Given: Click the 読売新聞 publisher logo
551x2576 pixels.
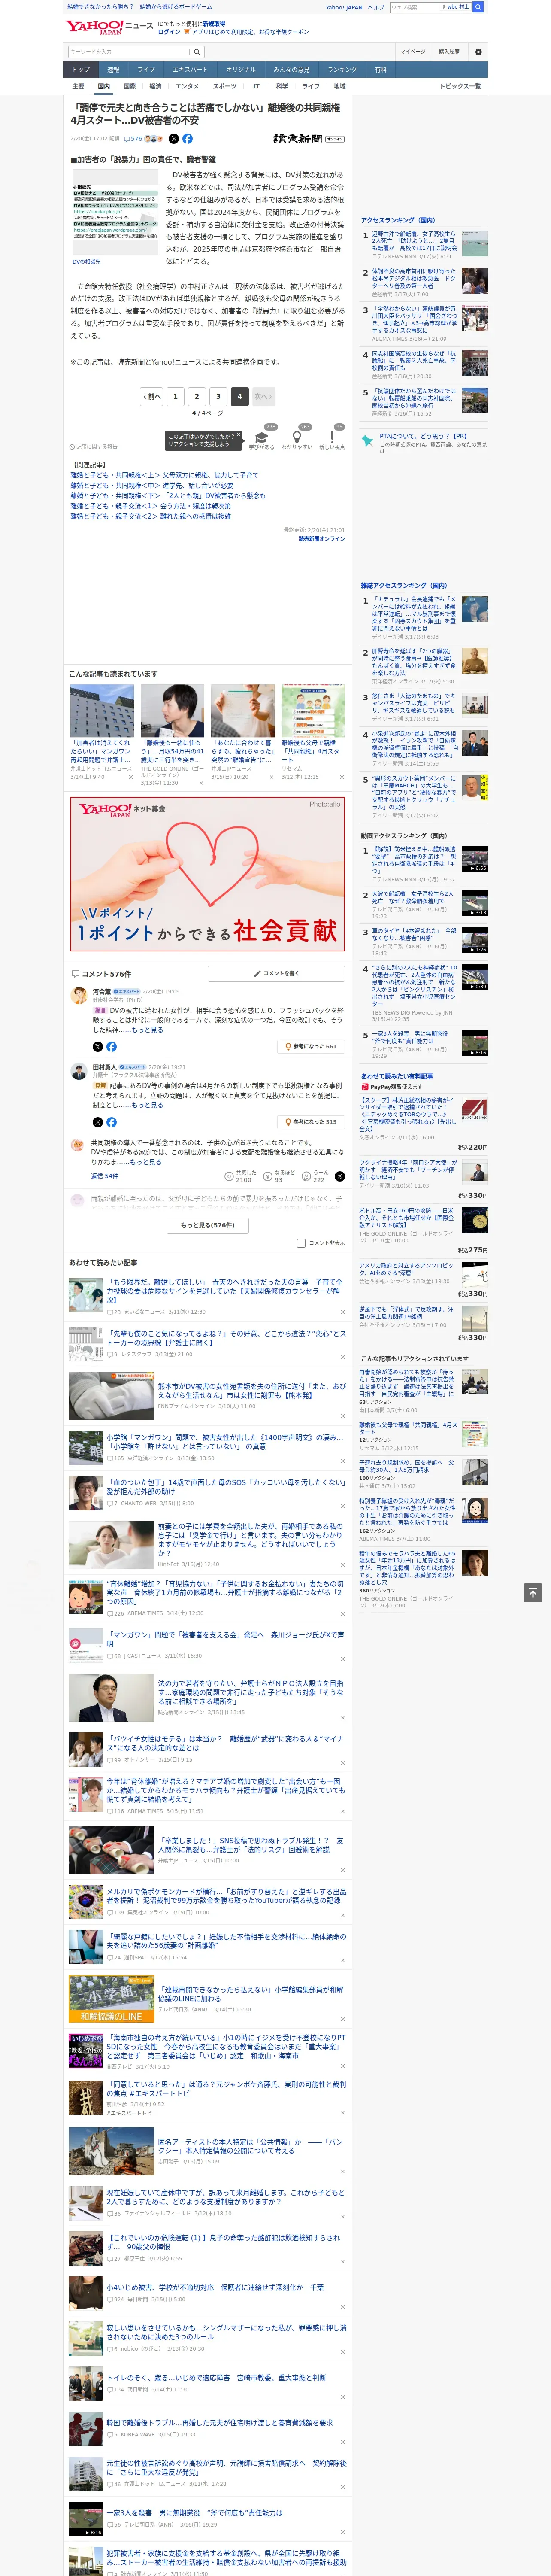Looking at the screenshot, I should pyautogui.click(x=308, y=139).
